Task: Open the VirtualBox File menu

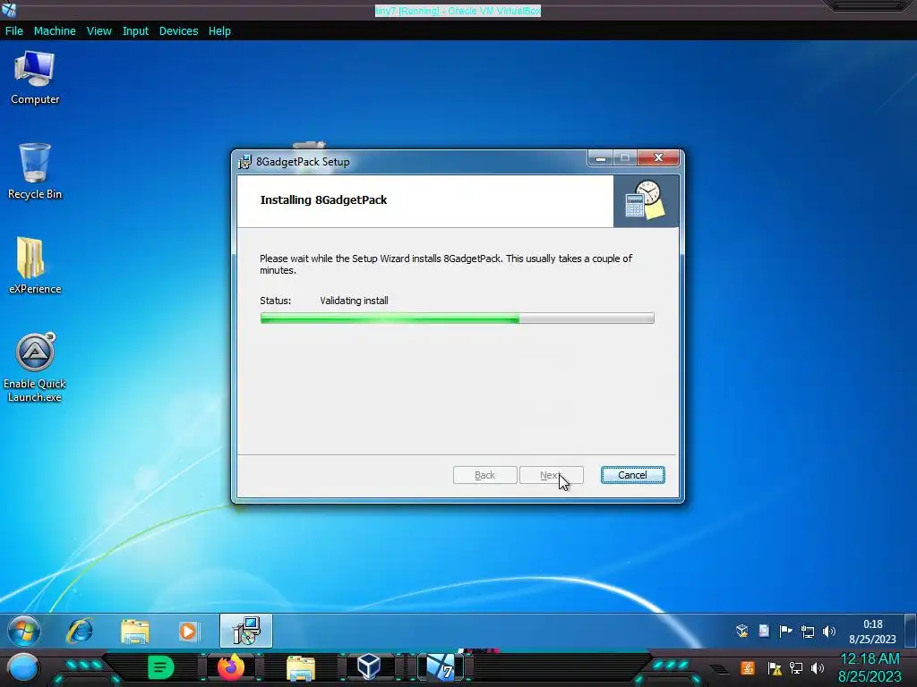Action: 14,31
